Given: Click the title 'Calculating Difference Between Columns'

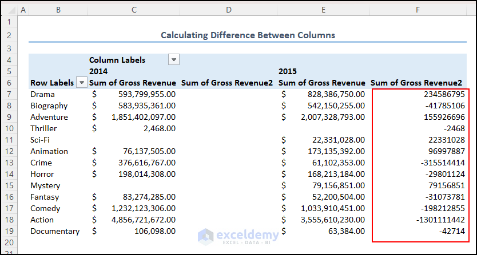Looking at the screenshot, I should (x=248, y=35).
